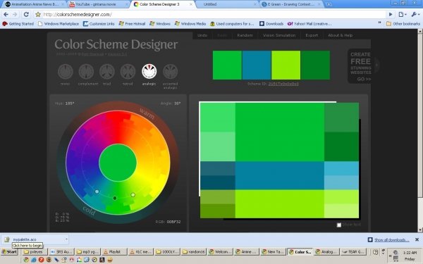Click the Start button
The width and height of the screenshot is (423, 264).
tap(9, 252)
